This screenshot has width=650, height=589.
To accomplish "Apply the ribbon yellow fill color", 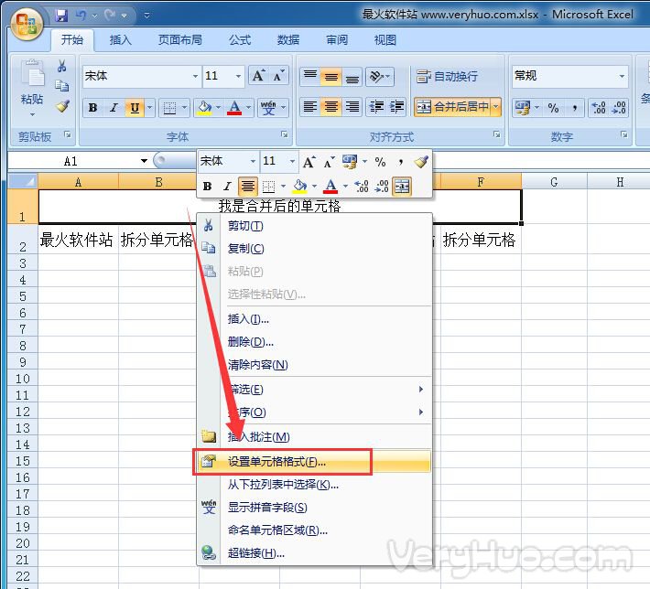I will pos(204,108).
